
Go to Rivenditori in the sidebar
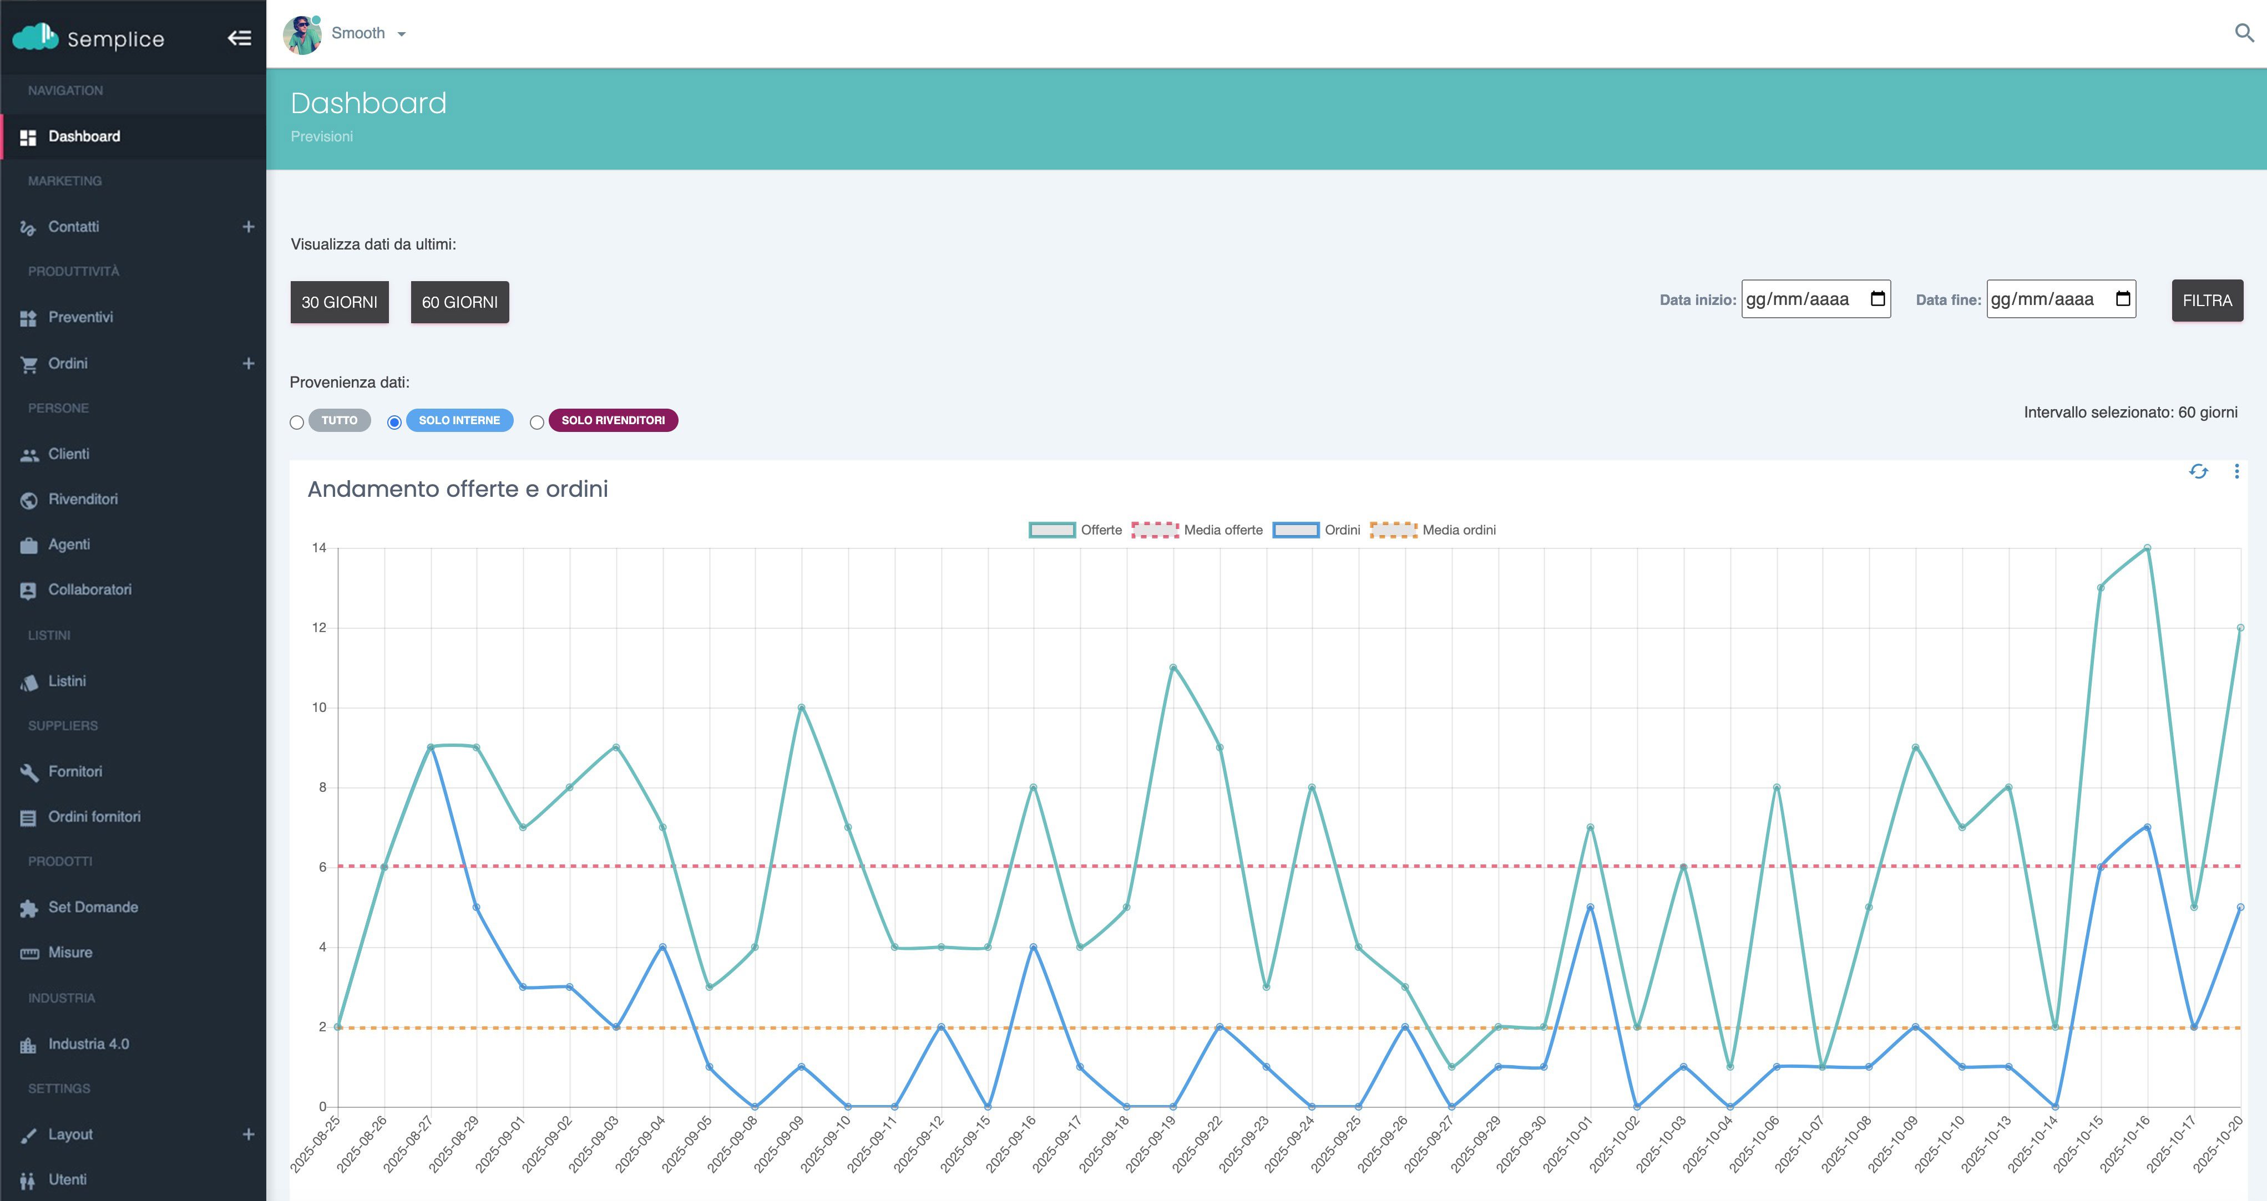click(x=83, y=500)
